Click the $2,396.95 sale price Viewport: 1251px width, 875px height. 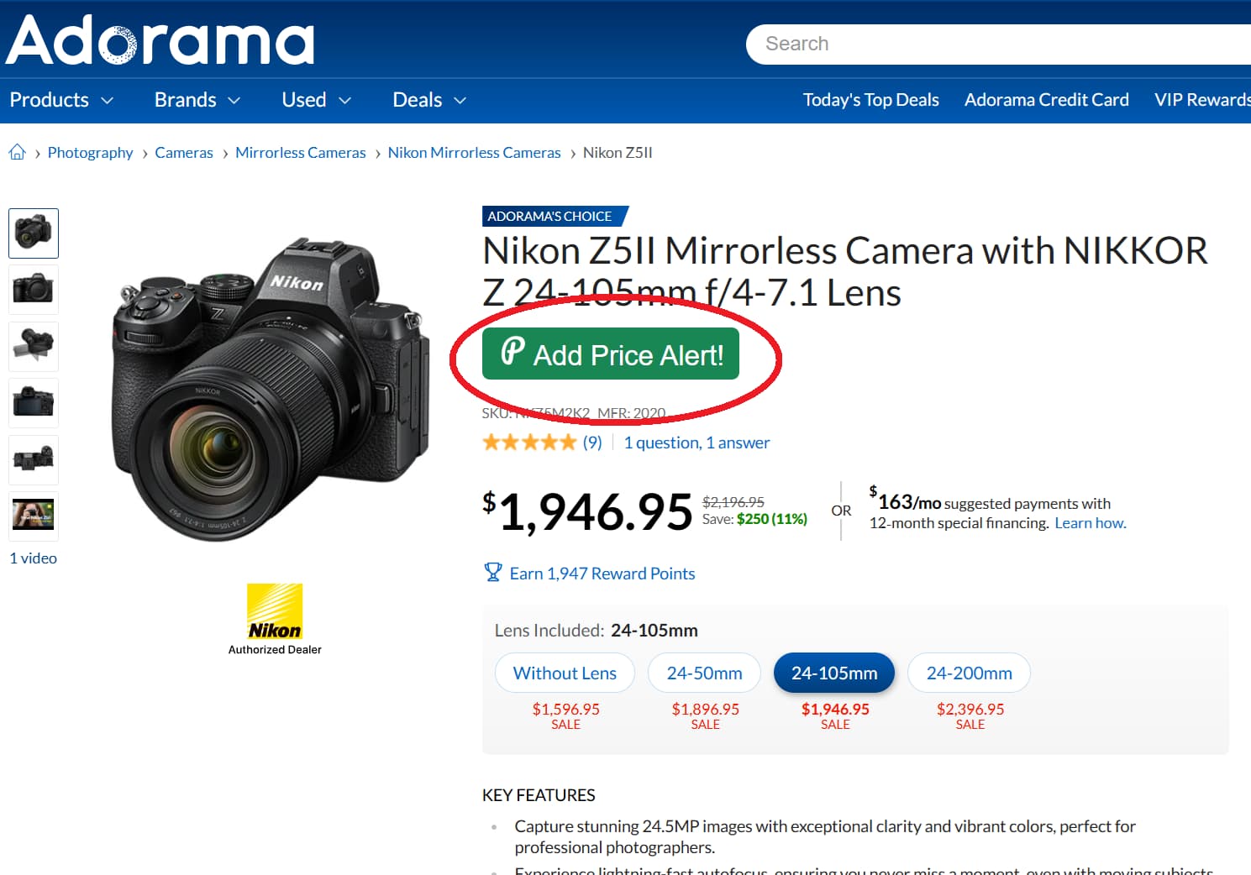970,709
